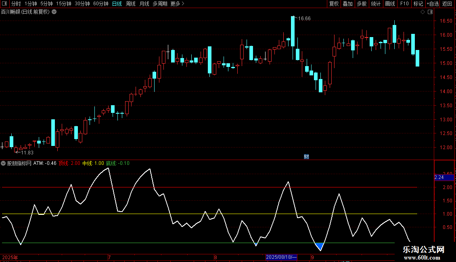Click the 底线: -0.10 label
Viewport: 456px width, 262px height.
[x=118, y=163]
